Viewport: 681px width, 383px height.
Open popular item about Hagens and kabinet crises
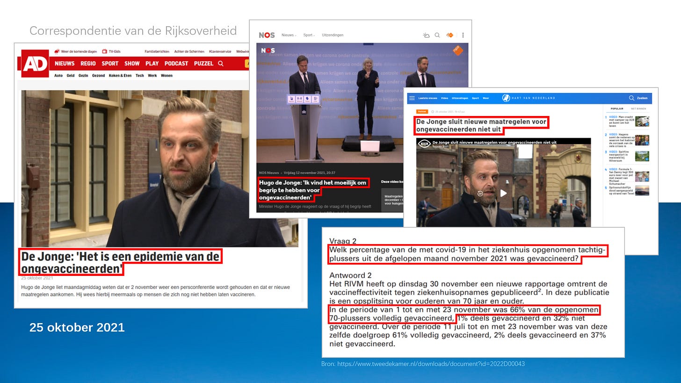622,140
